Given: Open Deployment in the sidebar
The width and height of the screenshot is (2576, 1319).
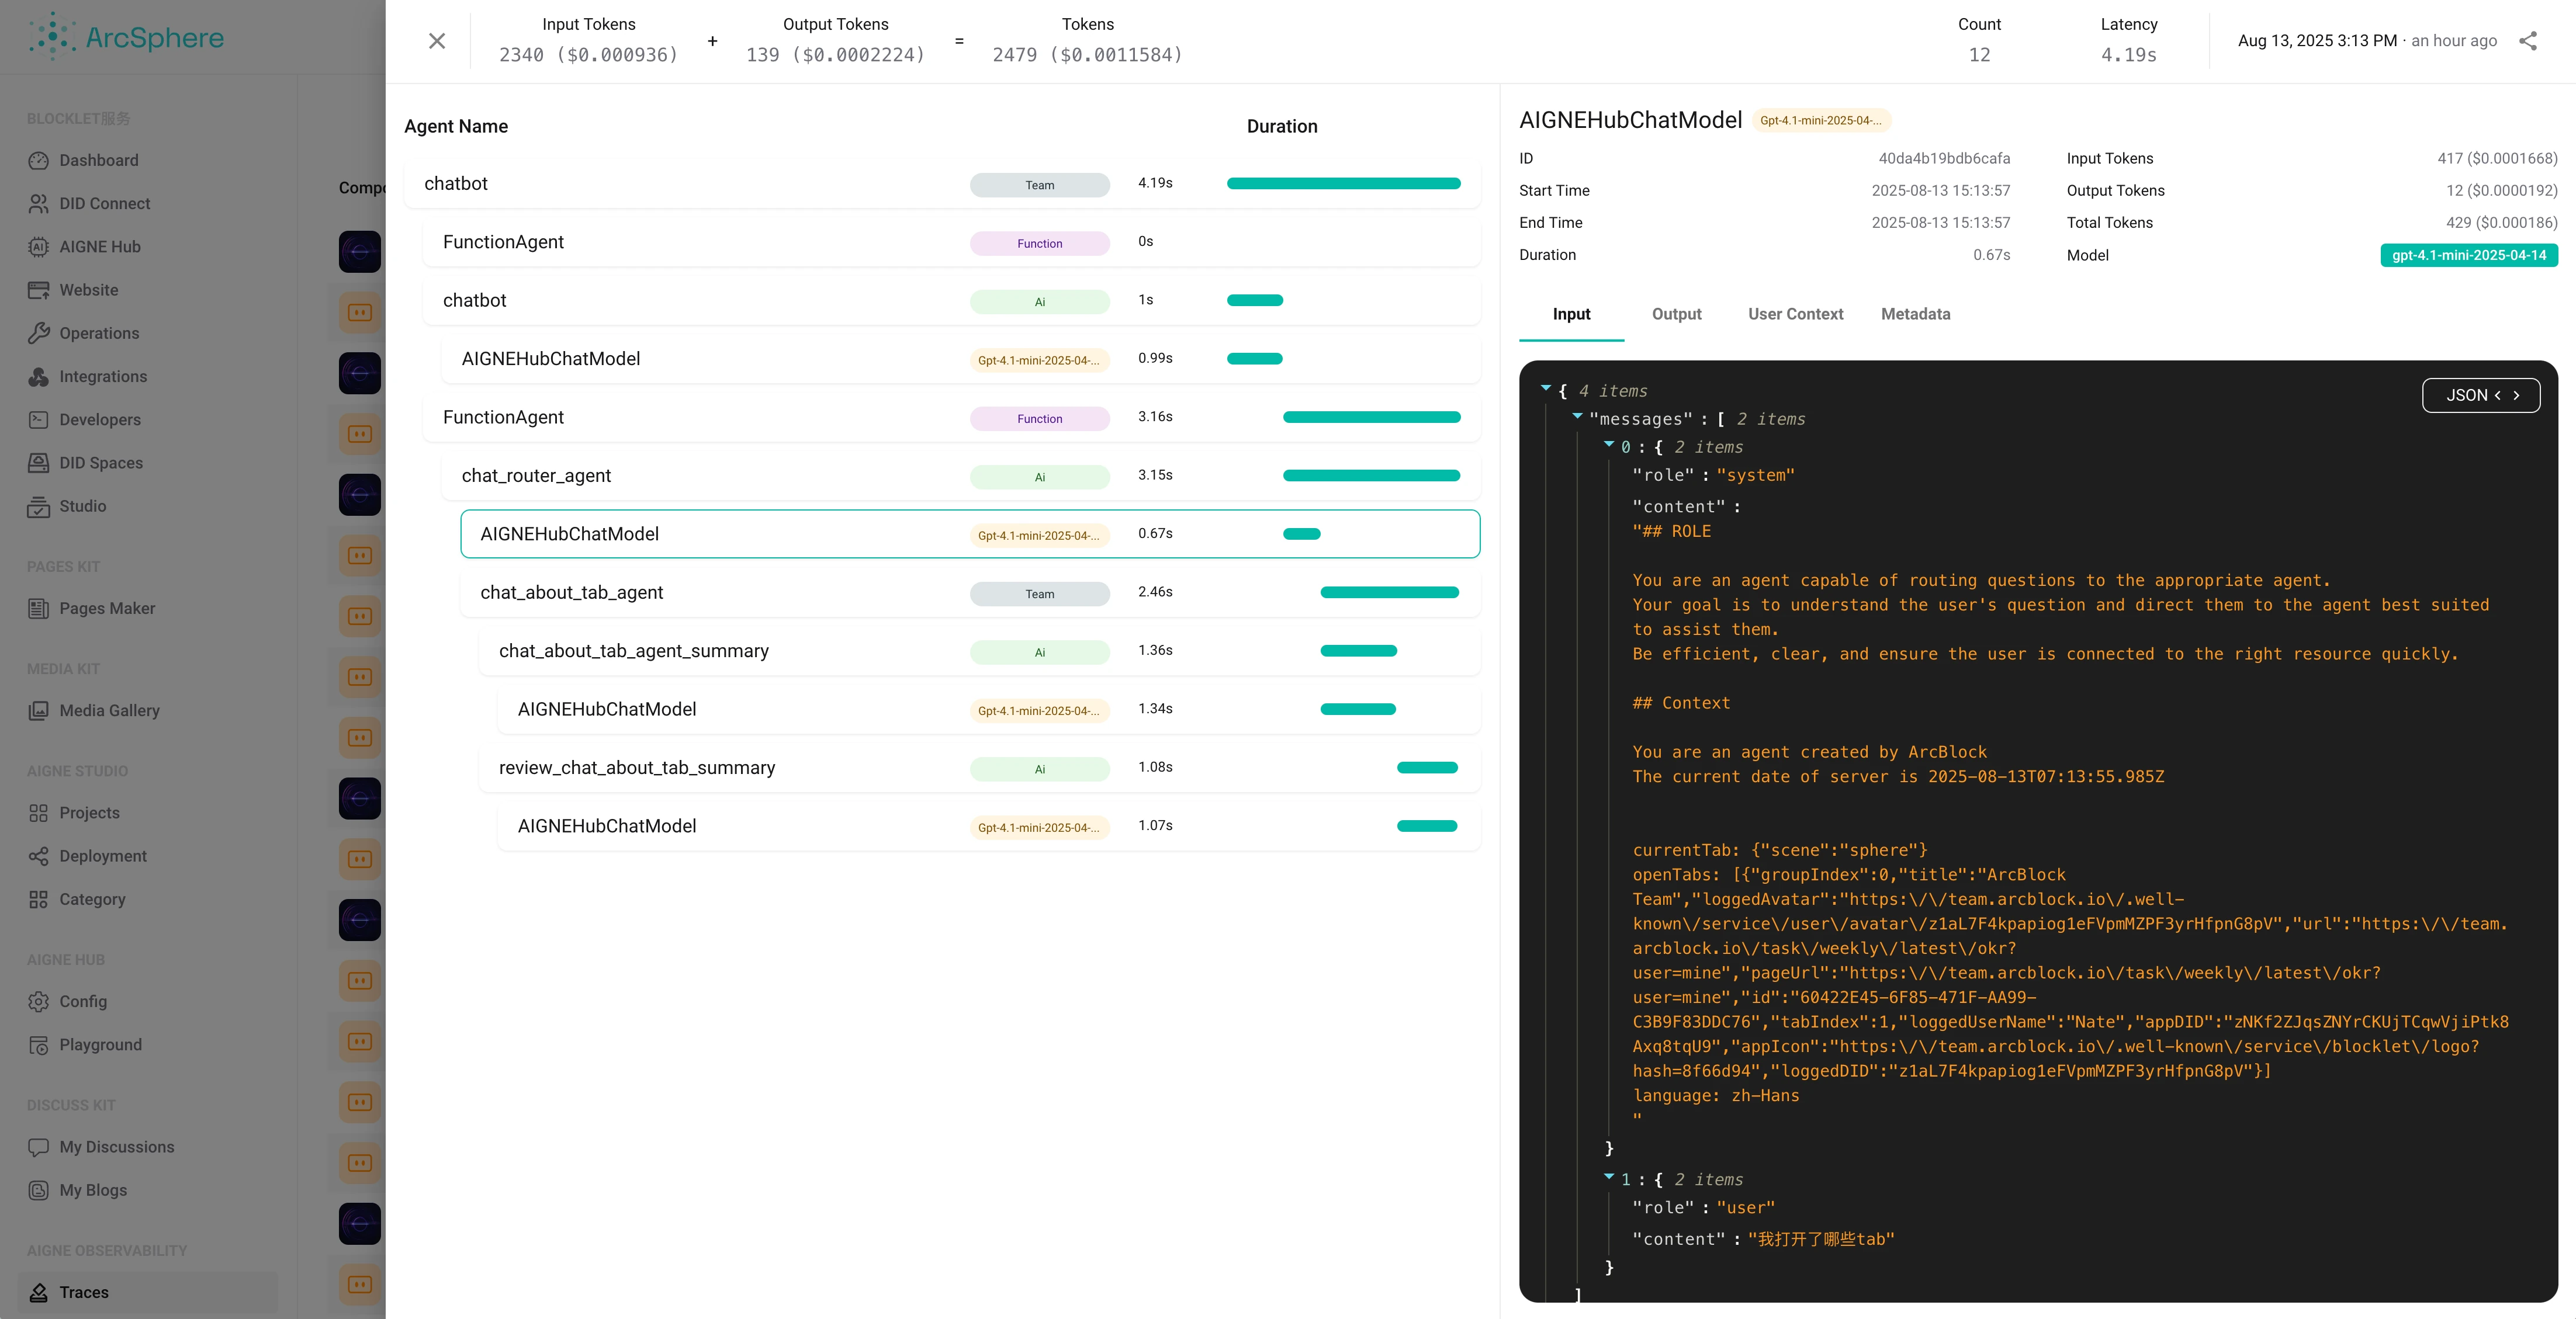Looking at the screenshot, I should [x=102, y=855].
